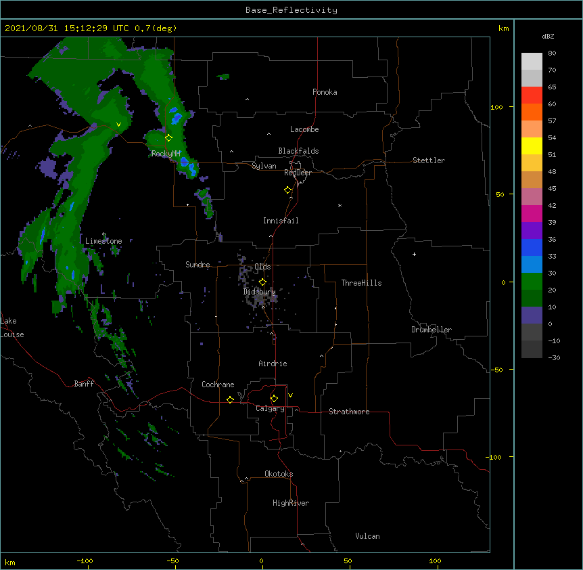Click the km unit label at top right
583x570 pixels.
(x=503, y=28)
